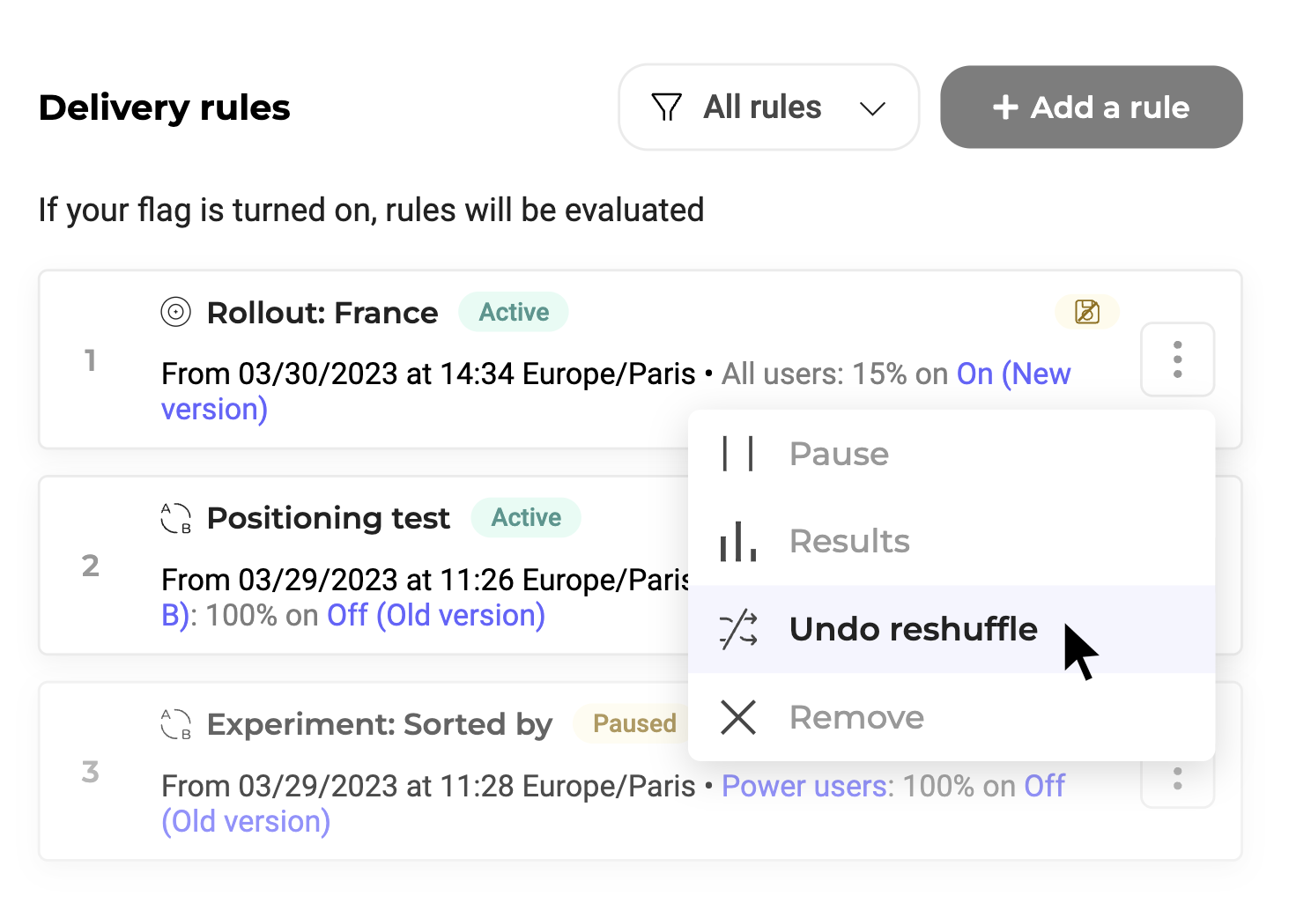
Task: Click the target icon beside Rollout: France
Action: coord(176,312)
